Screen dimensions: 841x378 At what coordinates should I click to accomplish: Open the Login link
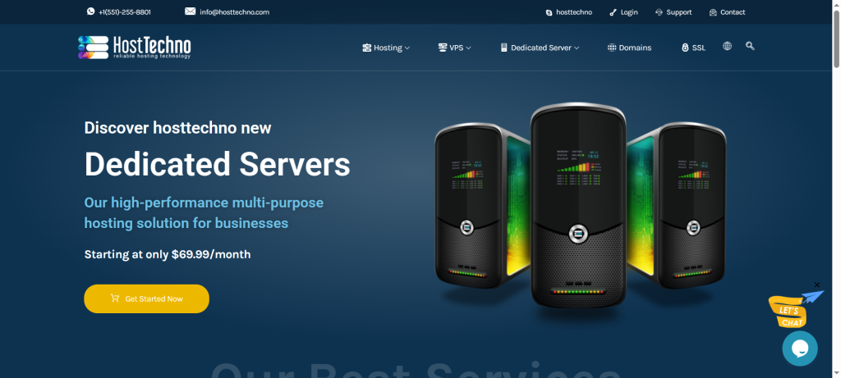tap(629, 12)
